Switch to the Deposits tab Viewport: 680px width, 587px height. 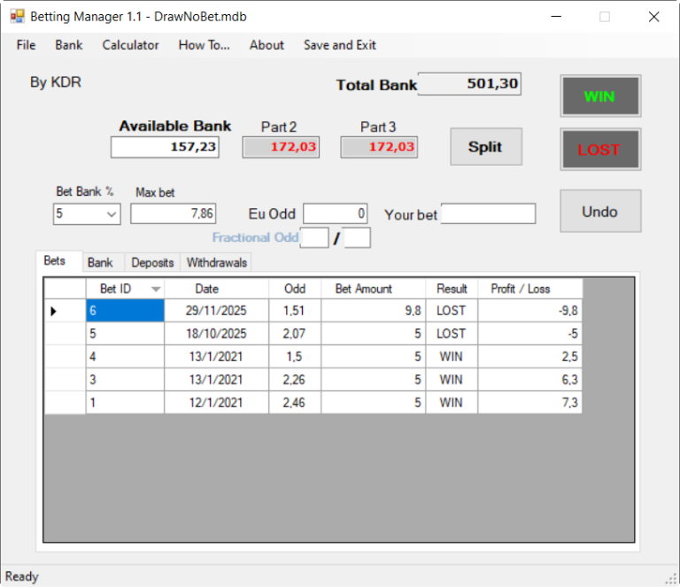(x=152, y=263)
